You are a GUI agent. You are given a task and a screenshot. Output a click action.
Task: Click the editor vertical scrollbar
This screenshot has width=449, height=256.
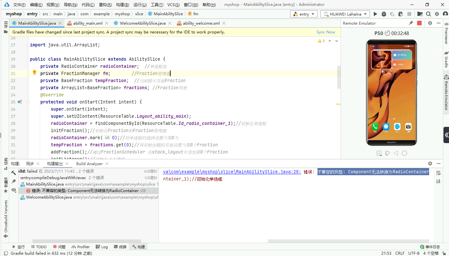pyautogui.click(x=339, y=77)
